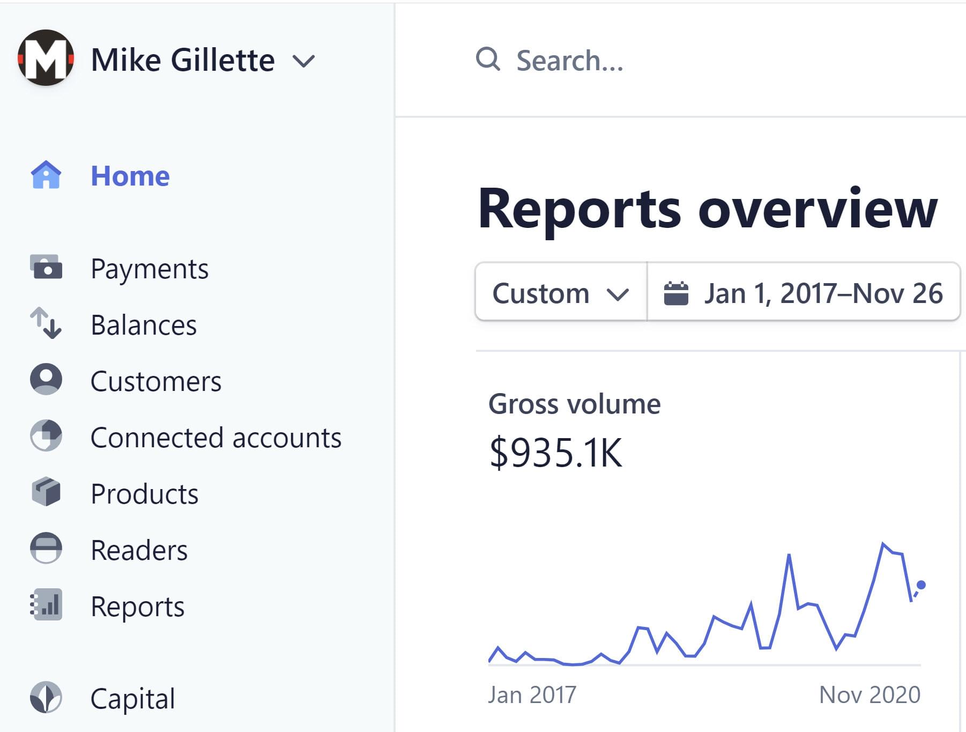Click the Gross volume heading

point(574,404)
